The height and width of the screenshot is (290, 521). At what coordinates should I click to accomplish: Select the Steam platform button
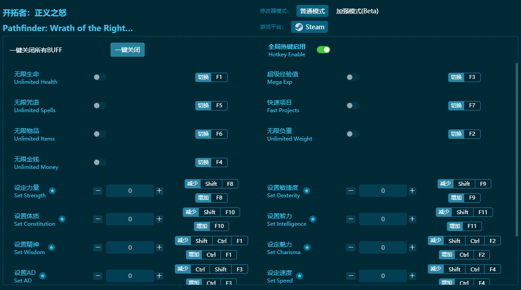(309, 27)
